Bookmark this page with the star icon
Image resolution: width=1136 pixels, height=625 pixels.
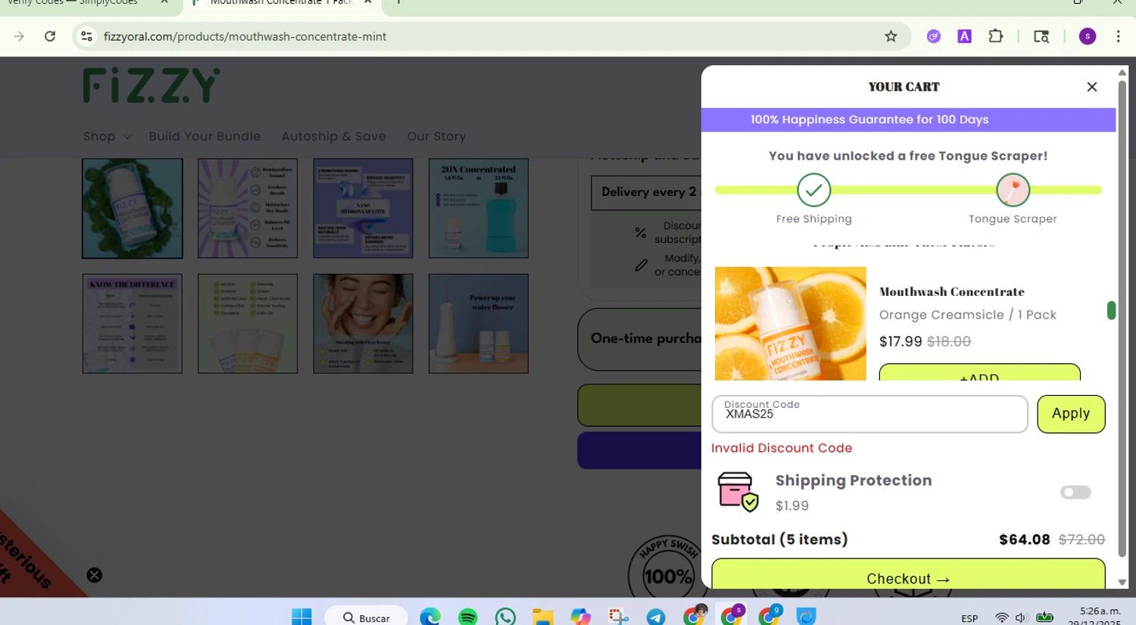pyautogui.click(x=891, y=36)
